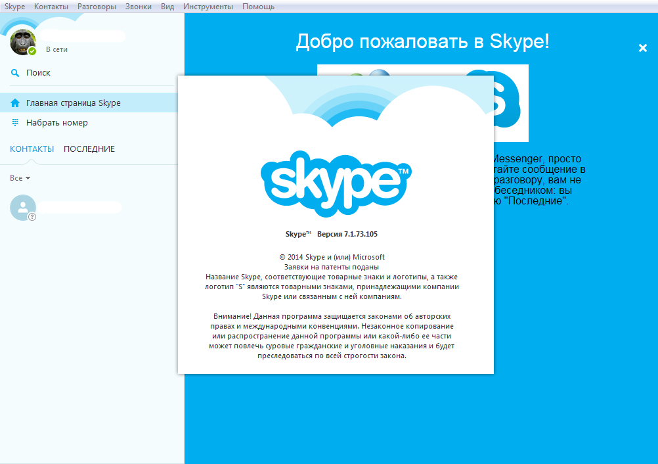
Task: Click the 'Заявки на патенты поданы' line
Action: 332,267
